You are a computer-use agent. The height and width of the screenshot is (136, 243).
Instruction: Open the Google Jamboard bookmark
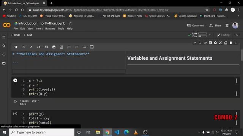click(185, 16)
